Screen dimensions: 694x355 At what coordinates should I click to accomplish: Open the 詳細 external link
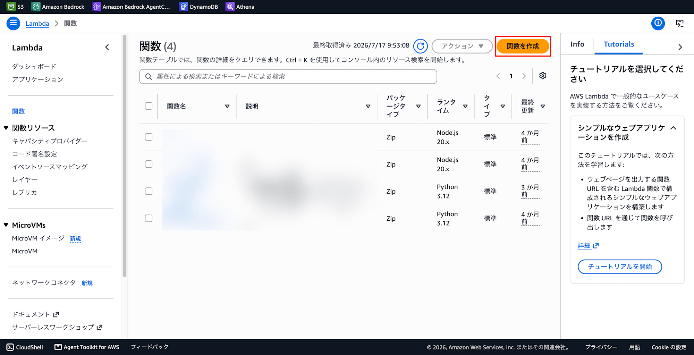click(588, 245)
